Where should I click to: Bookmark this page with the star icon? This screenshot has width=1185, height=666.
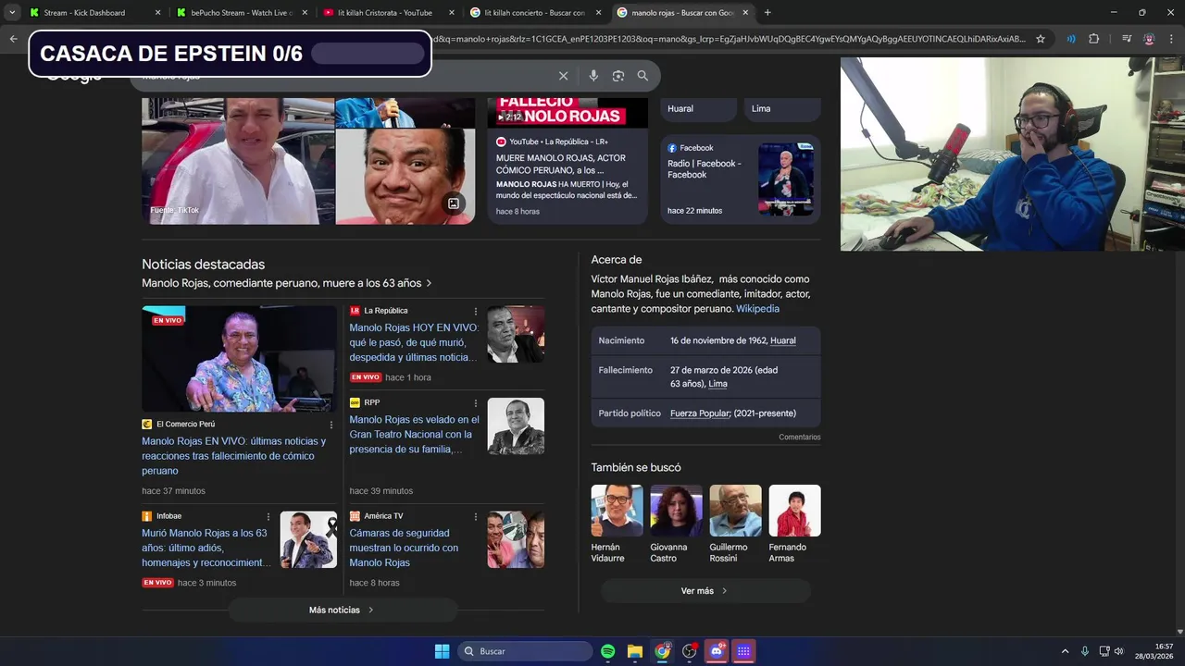coord(1041,39)
